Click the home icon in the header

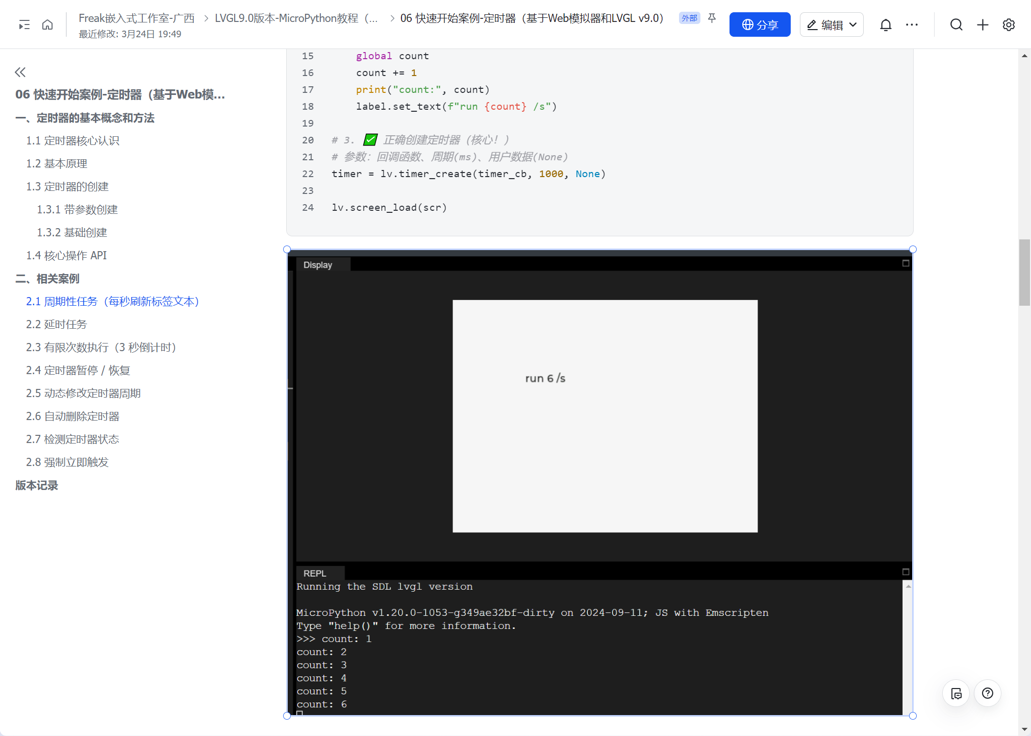tap(47, 24)
